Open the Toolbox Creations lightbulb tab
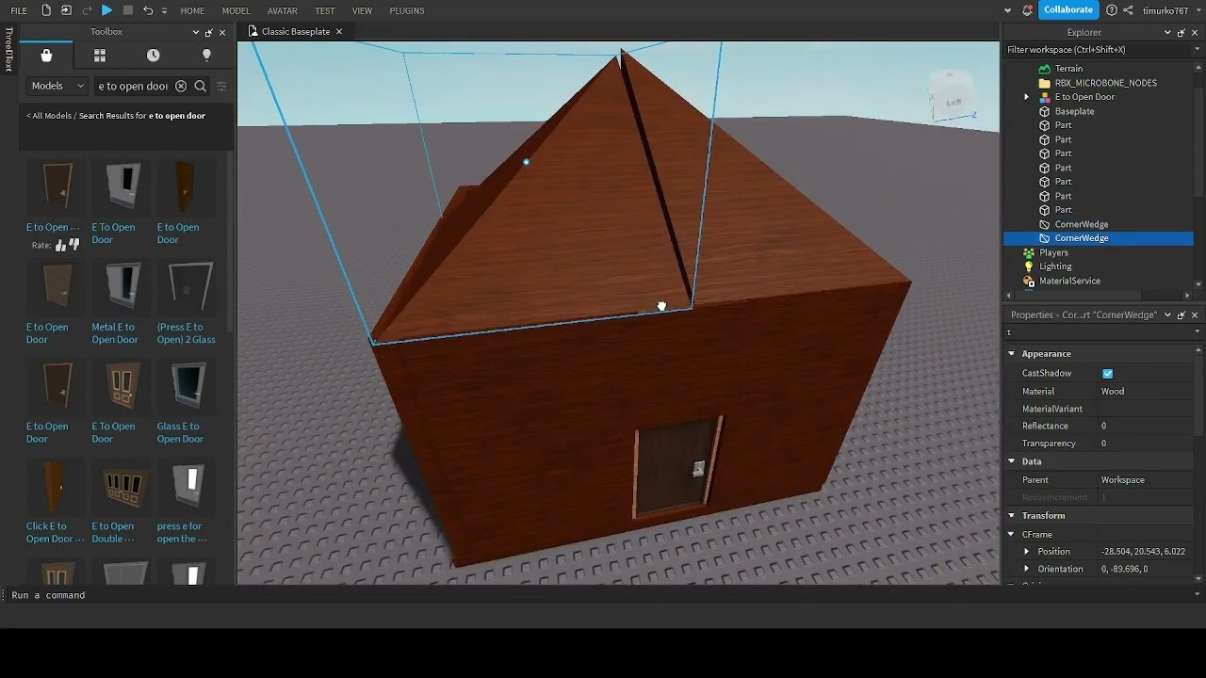 click(x=206, y=56)
